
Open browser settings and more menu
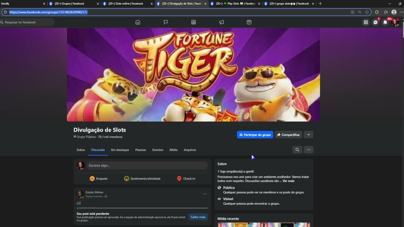pyautogui.click(x=401, y=12)
